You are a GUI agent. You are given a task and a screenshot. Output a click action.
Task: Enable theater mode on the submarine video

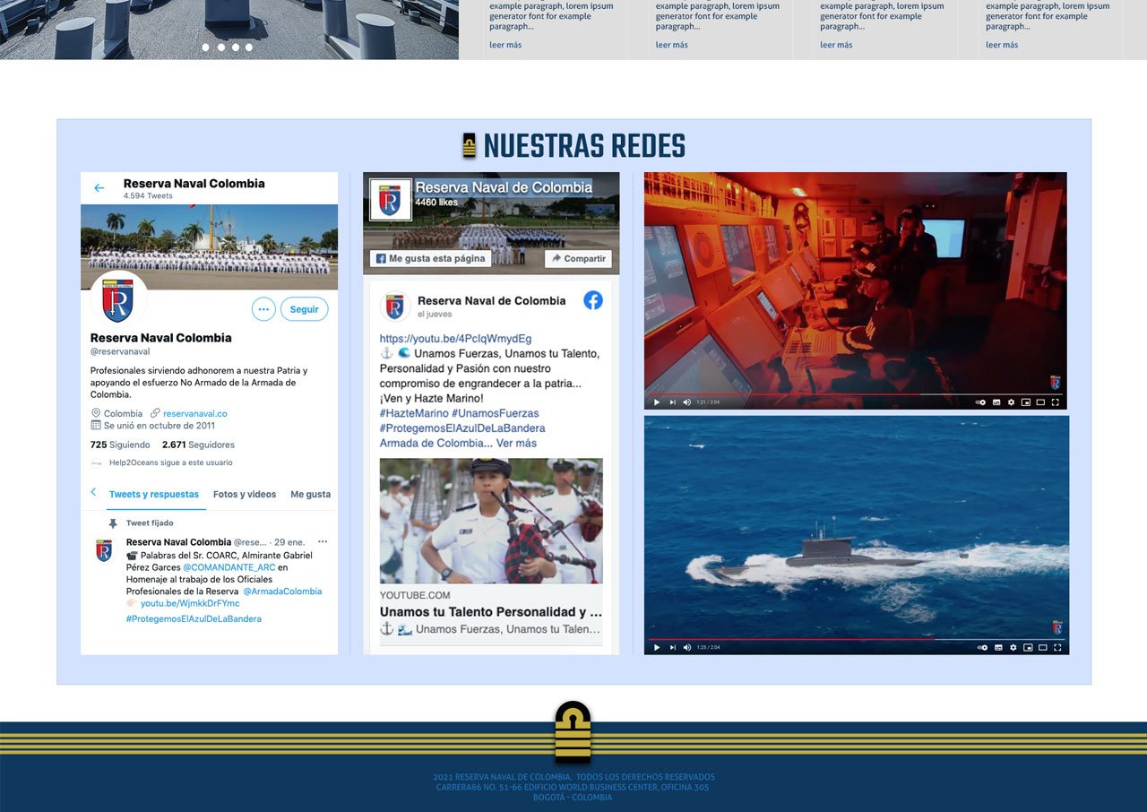tap(1041, 647)
